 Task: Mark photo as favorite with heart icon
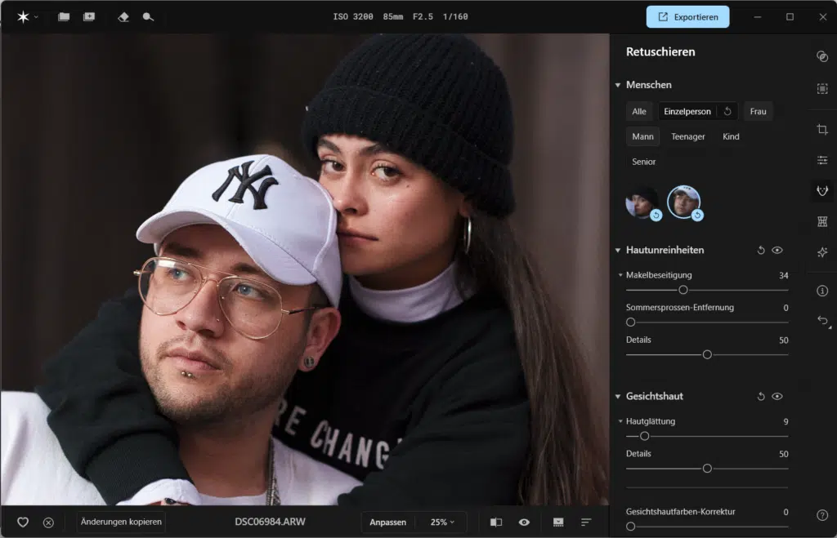coord(23,522)
